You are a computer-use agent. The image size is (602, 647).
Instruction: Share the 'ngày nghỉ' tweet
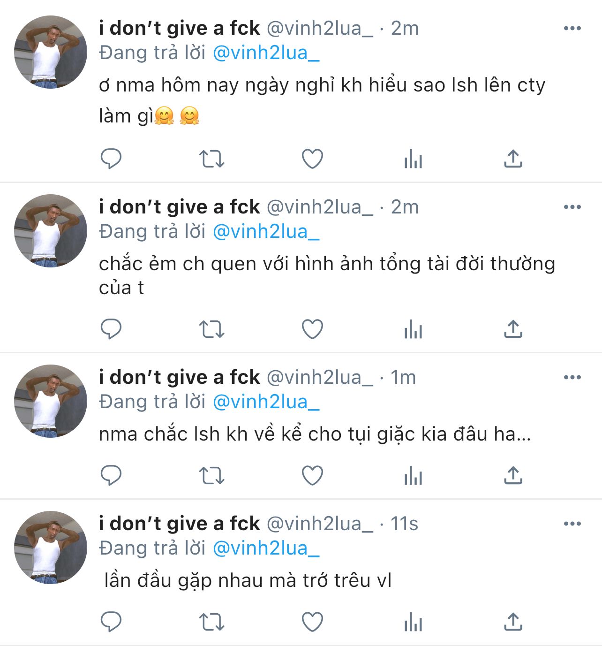pyautogui.click(x=513, y=159)
